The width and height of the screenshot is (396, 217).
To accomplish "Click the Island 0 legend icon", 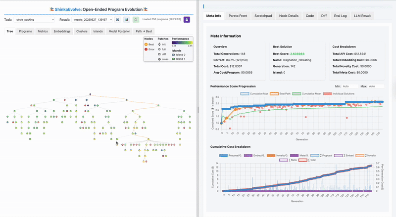I will tap(173, 54).
